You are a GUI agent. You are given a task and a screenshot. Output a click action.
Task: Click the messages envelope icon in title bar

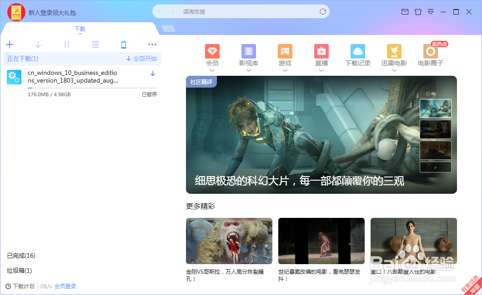(405, 12)
